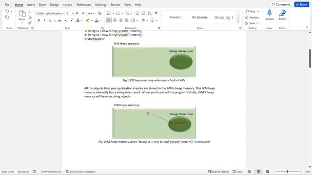Click the Share button

pos(302,4)
